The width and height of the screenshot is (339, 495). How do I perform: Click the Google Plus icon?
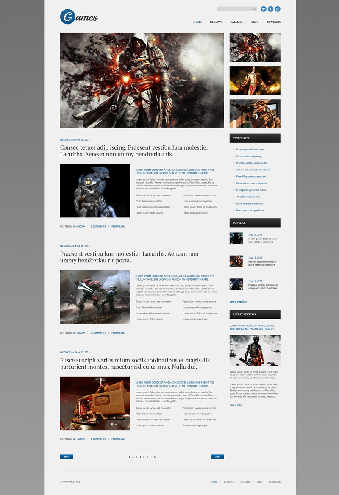[278, 9]
